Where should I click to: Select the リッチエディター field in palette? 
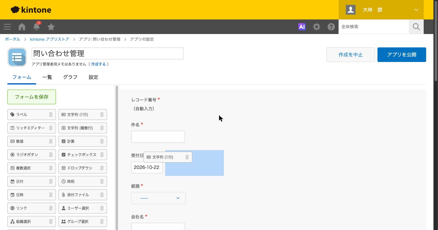[32, 128]
